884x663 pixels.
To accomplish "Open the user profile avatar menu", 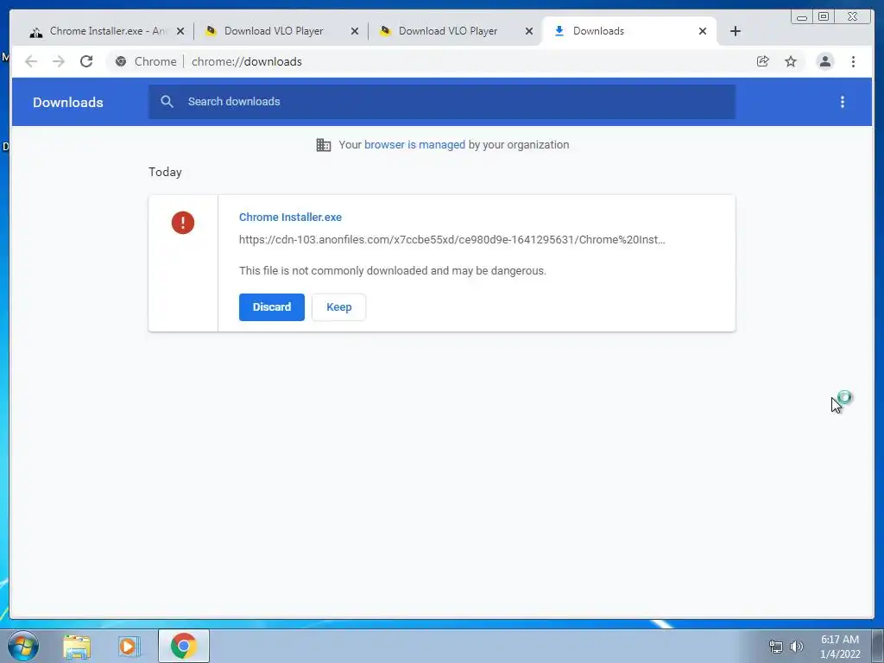I will tap(824, 61).
